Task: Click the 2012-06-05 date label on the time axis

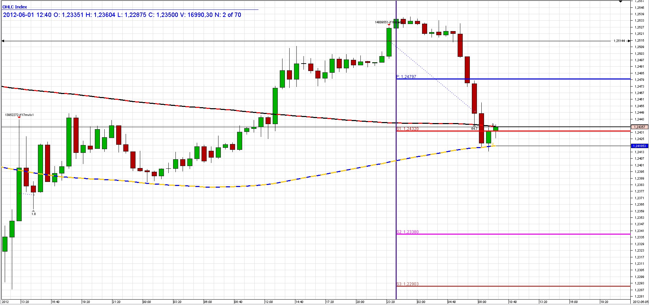Action: 640,302
